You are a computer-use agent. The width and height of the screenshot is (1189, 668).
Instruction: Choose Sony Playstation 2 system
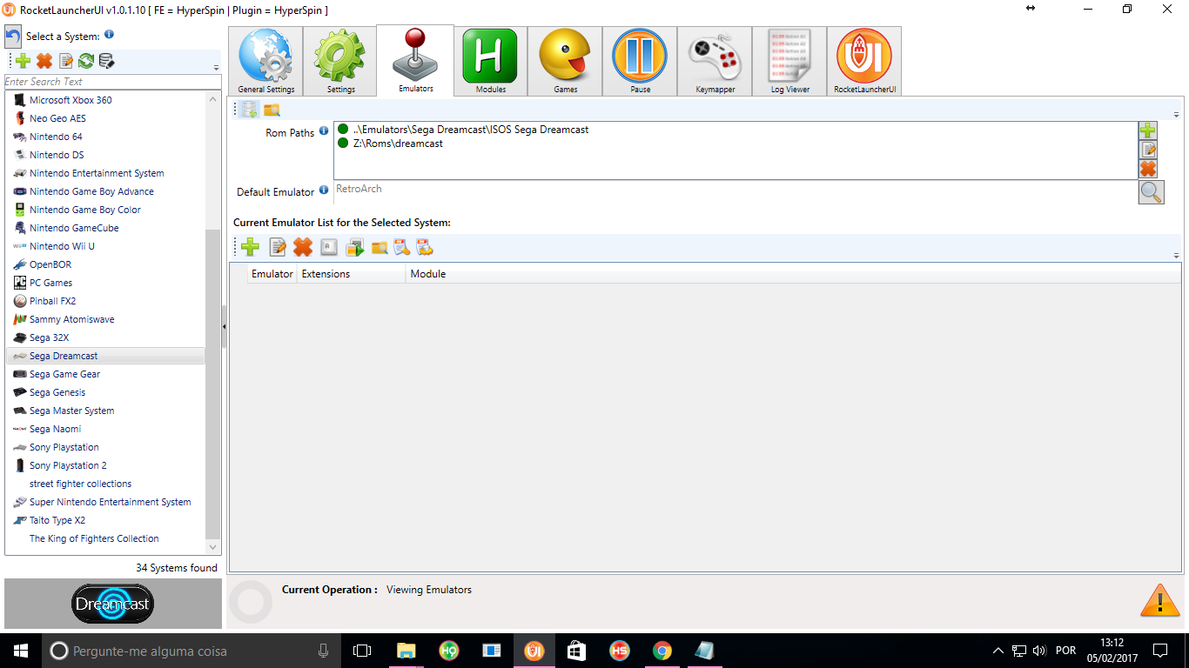click(x=68, y=465)
